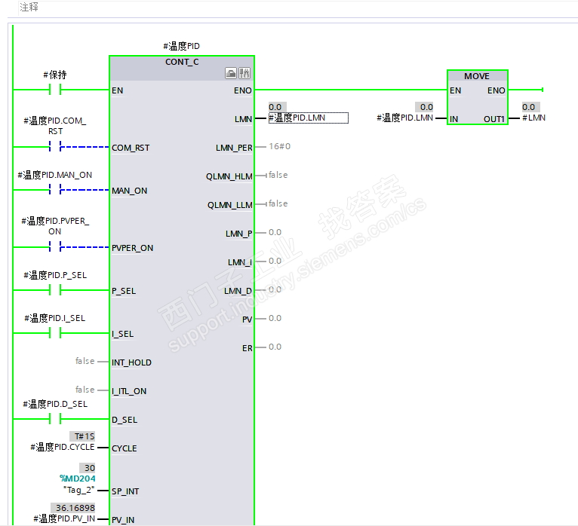Select the 温度PID.I_SEL contact

[55, 334]
